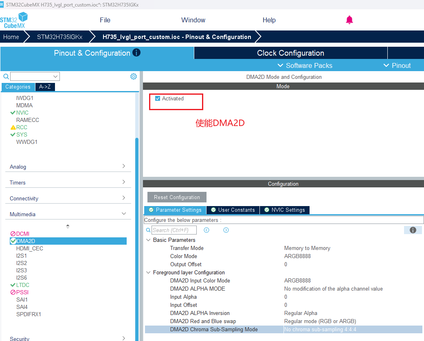
Task: Expand the Connectivity category
Action: click(x=68, y=198)
